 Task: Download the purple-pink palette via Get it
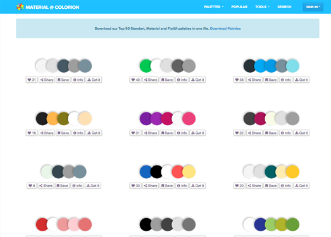click(197, 133)
